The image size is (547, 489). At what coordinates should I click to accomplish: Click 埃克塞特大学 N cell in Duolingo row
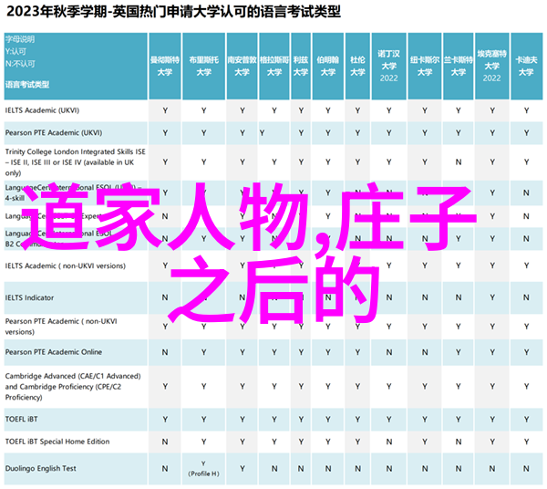492,468
